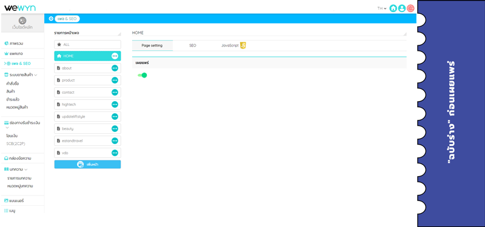The height and width of the screenshot is (227, 485).
Task: Click the เพจ & SEO breadcrumb pill
Action: (67, 19)
